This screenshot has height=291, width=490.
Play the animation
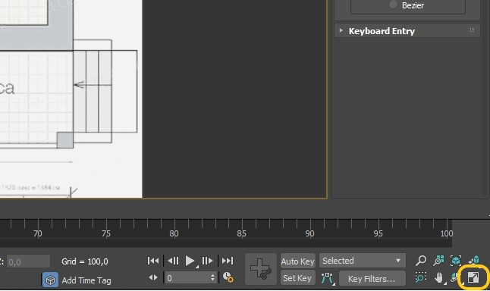pyautogui.click(x=190, y=261)
